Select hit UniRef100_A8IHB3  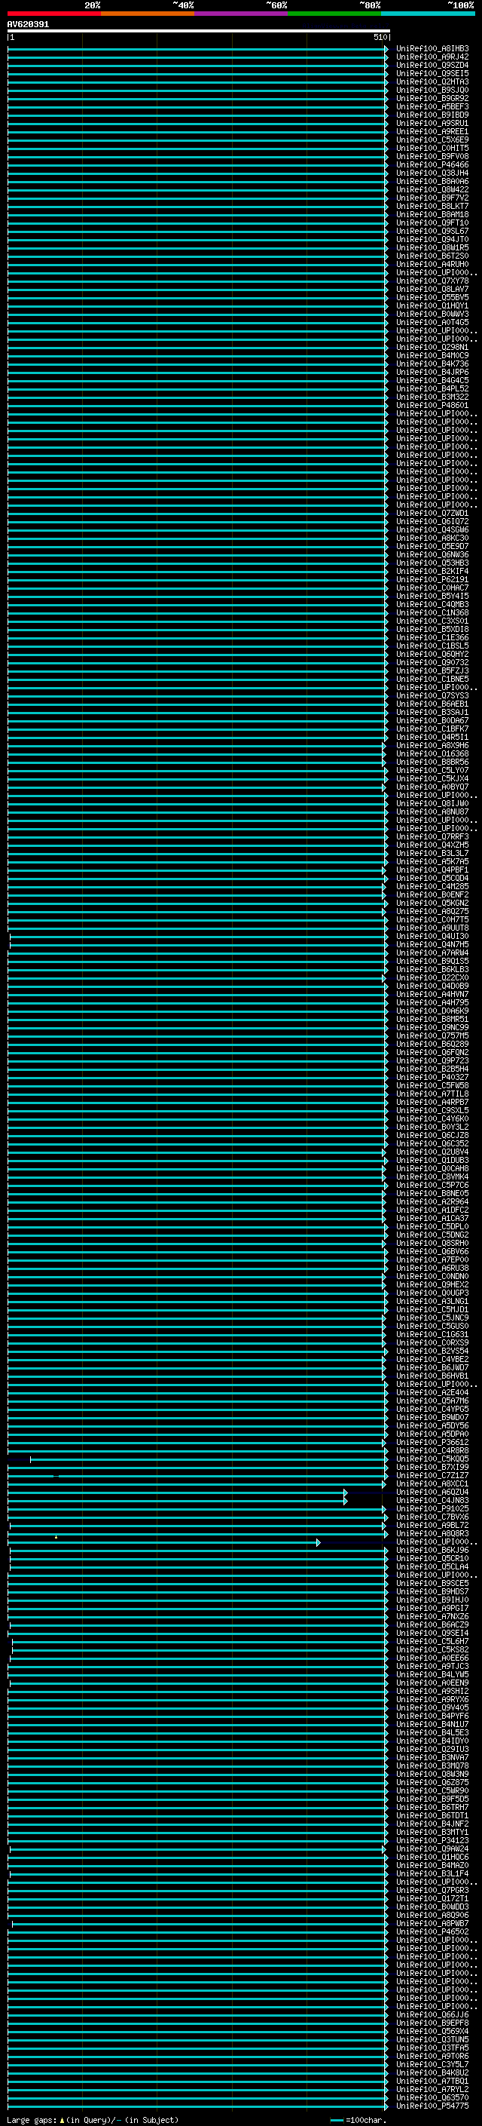432,49
